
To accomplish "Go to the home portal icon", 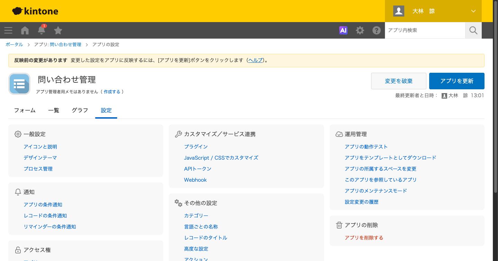I will click(x=25, y=30).
